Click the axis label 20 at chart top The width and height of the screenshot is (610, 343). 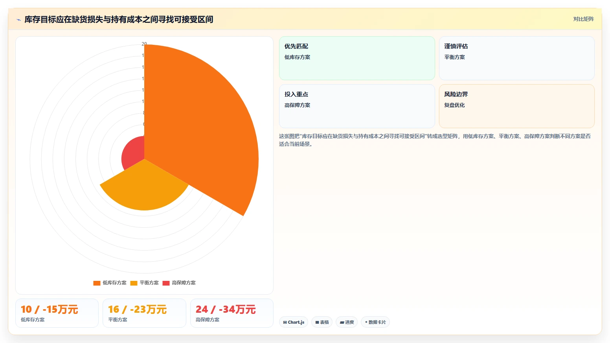(x=144, y=44)
